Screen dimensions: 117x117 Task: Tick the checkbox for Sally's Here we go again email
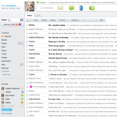27,46
